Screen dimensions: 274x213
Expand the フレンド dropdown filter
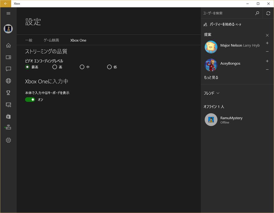click(x=211, y=93)
